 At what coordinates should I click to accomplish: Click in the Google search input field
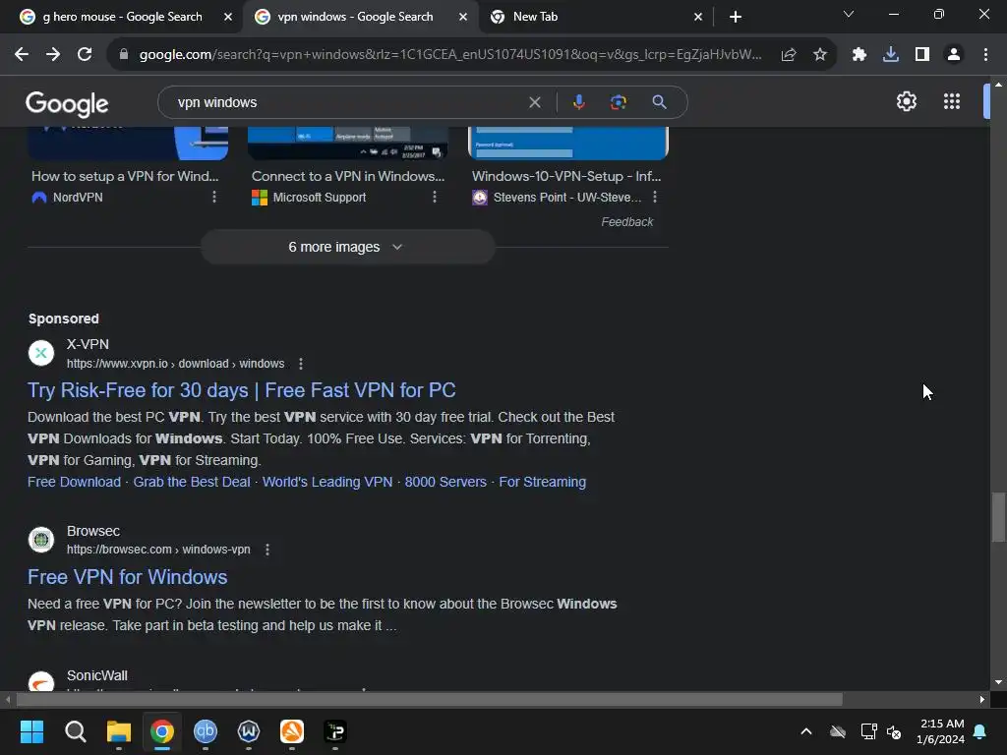click(x=347, y=102)
